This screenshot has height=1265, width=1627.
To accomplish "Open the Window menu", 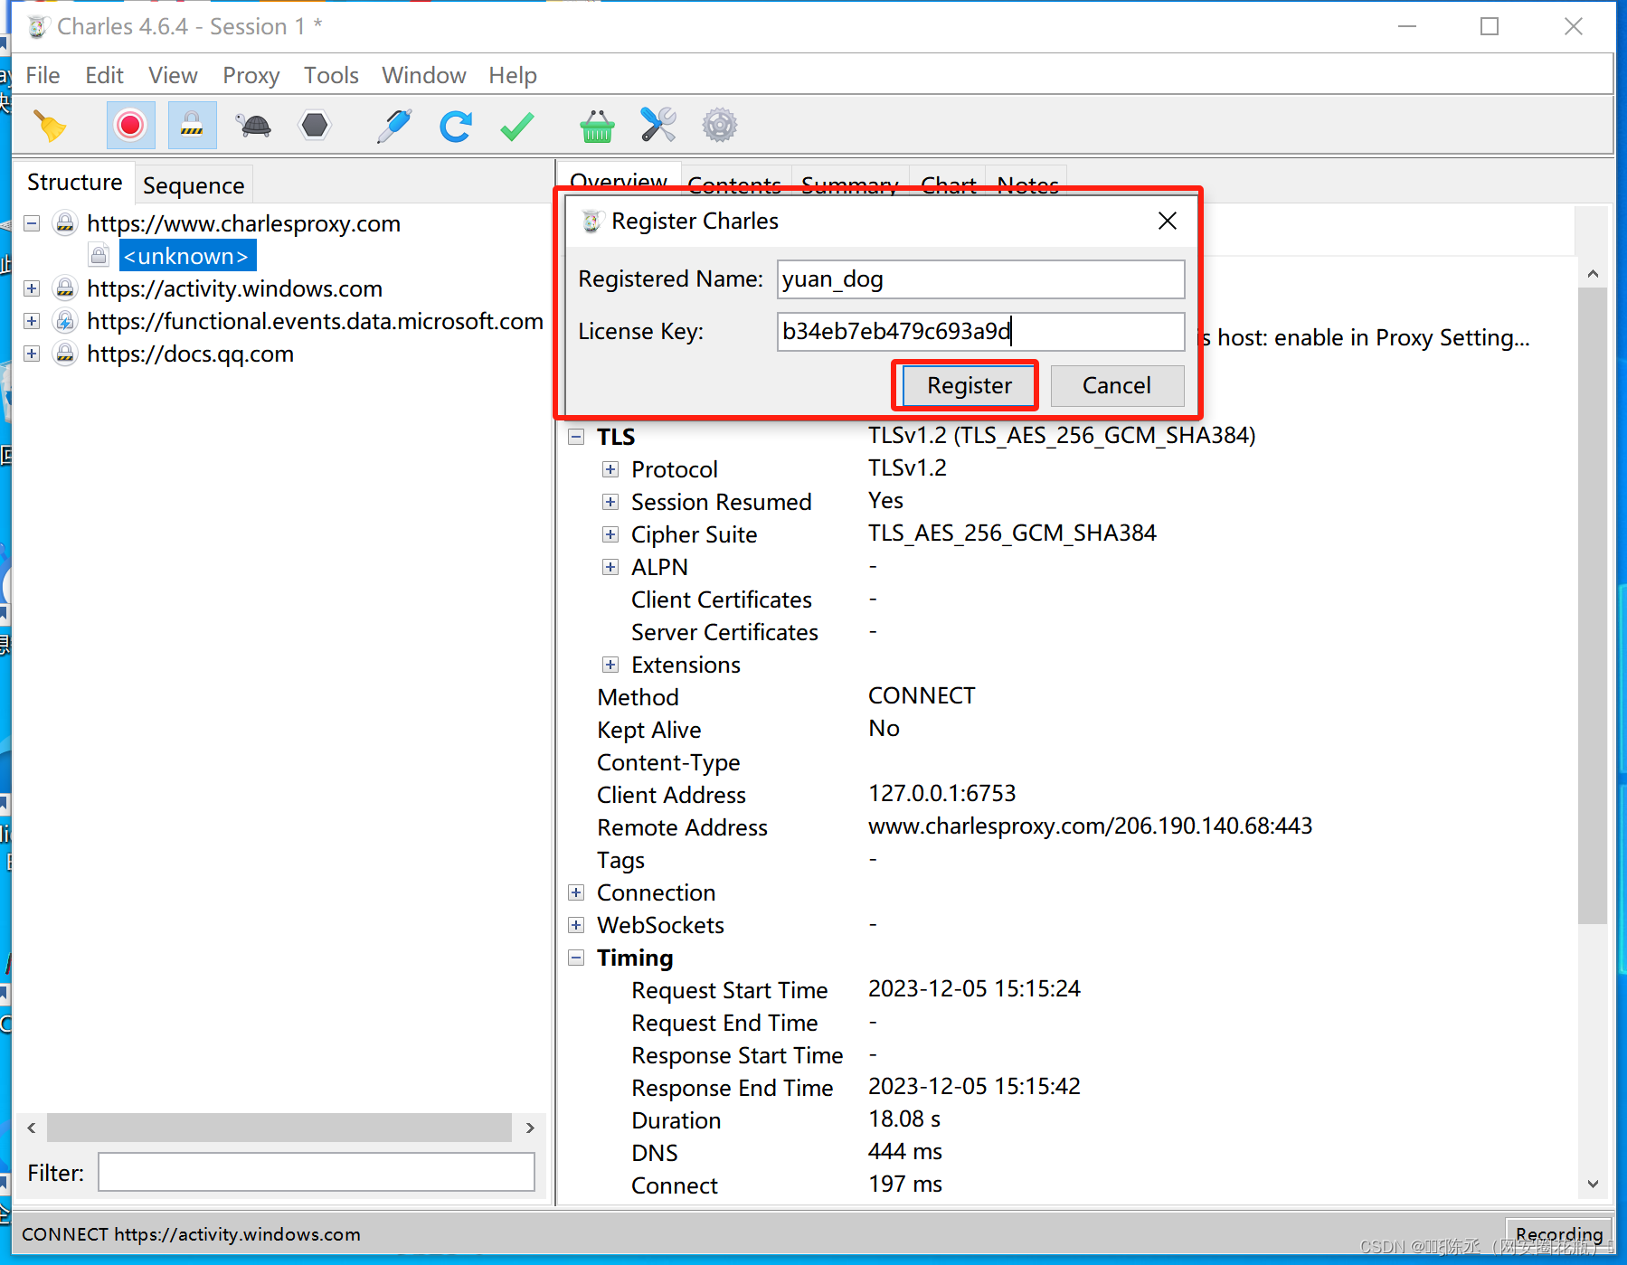I will click(423, 75).
